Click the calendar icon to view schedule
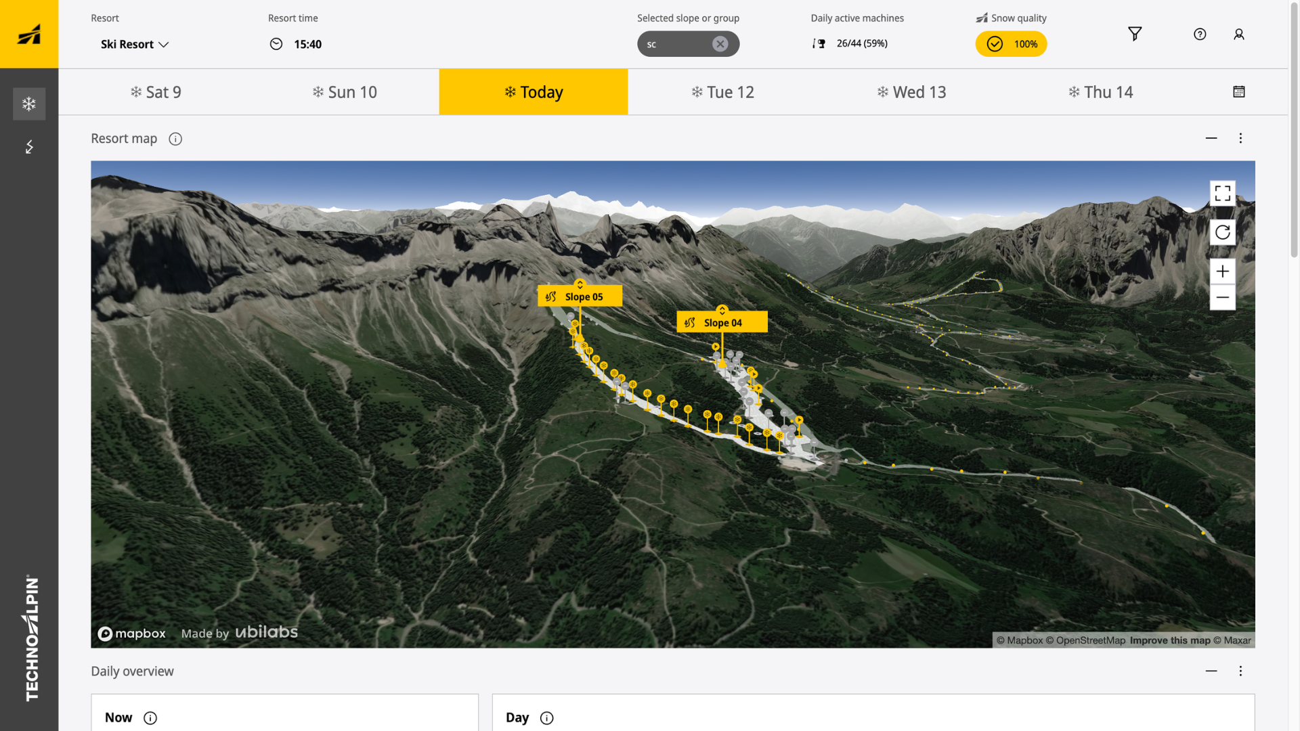 pyautogui.click(x=1239, y=91)
